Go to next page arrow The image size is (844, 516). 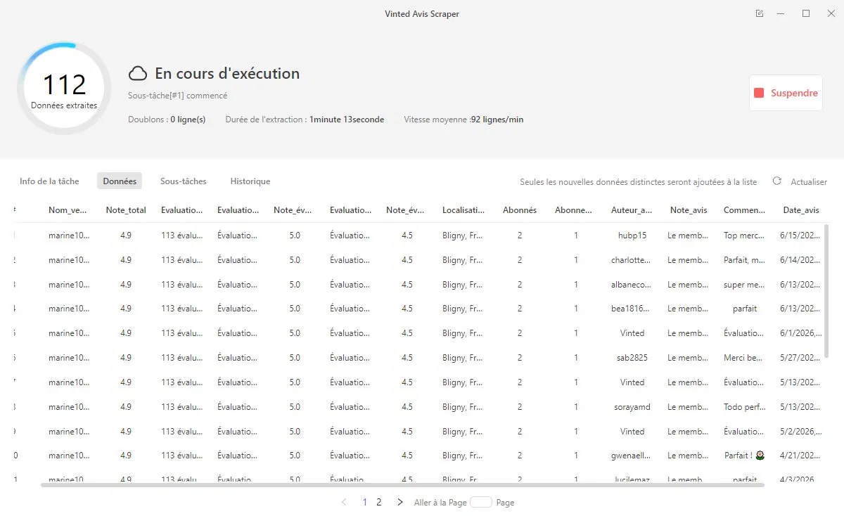(400, 502)
